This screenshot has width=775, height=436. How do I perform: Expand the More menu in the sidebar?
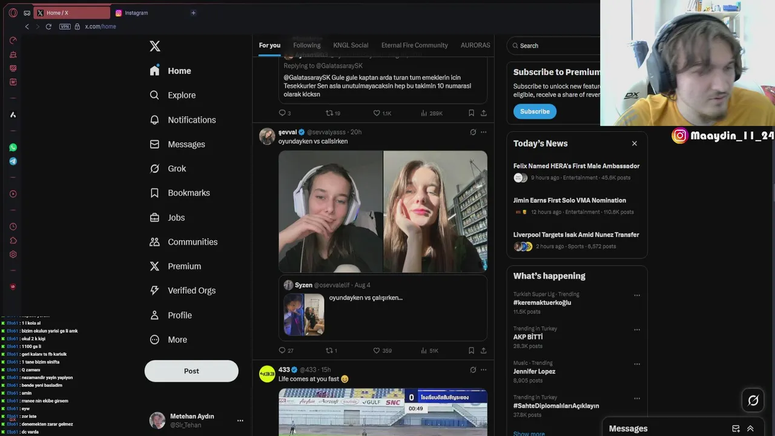[168, 340]
